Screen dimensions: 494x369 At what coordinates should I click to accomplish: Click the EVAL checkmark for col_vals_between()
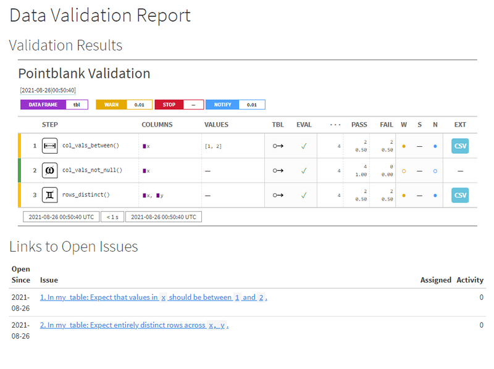(x=304, y=146)
